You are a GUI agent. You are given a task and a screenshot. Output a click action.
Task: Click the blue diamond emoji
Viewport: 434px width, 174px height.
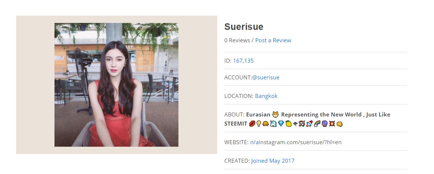pyautogui.click(x=281, y=123)
